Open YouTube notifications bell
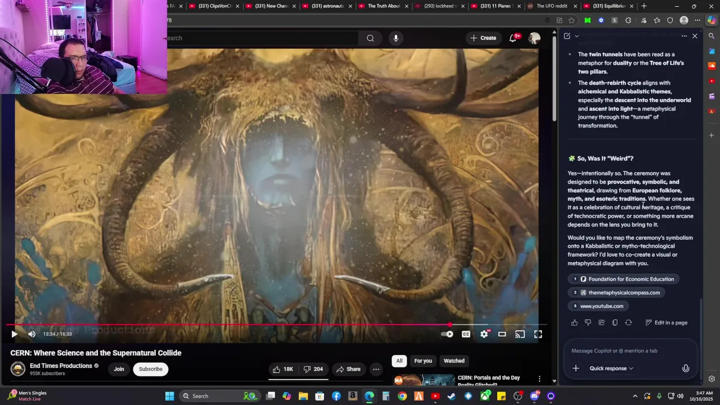This screenshot has width=720, height=405. pos(513,38)
